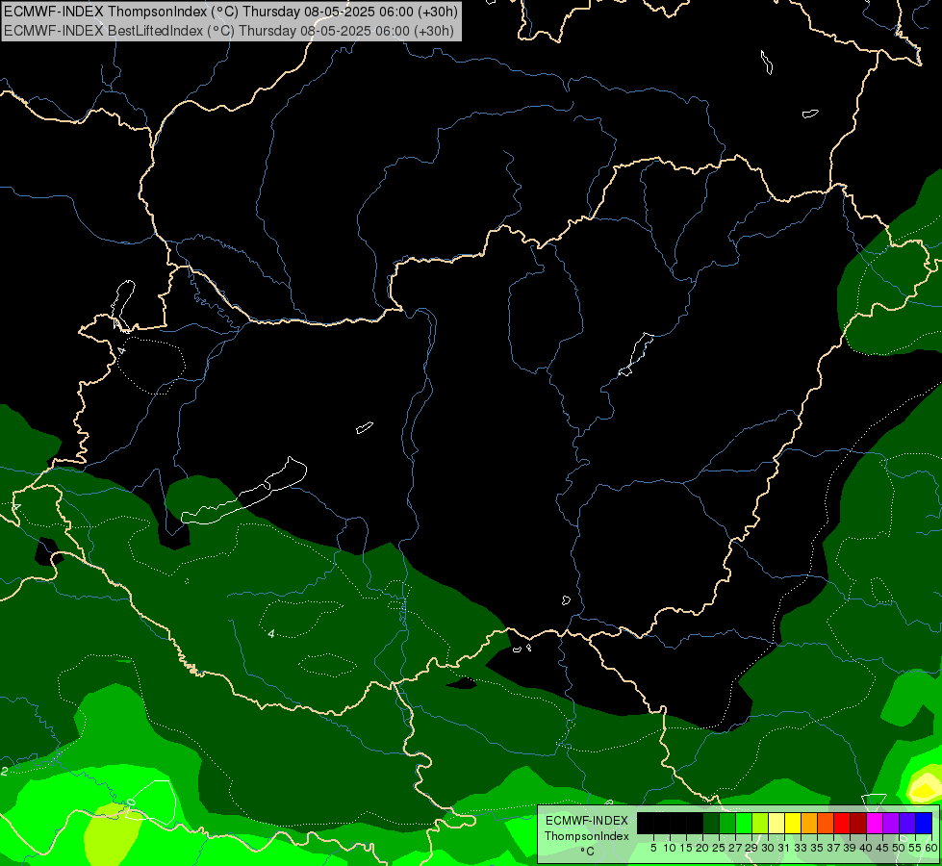Pick the indigo 50–55 legend swatch
Screen dimensions: 942x866
pos(907,823)
